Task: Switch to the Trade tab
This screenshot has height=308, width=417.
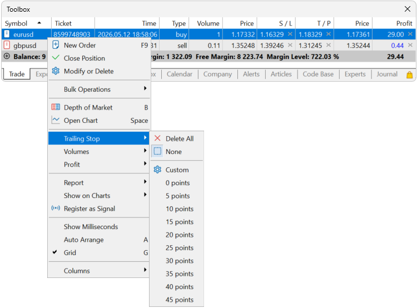Action: pos(17,74)
